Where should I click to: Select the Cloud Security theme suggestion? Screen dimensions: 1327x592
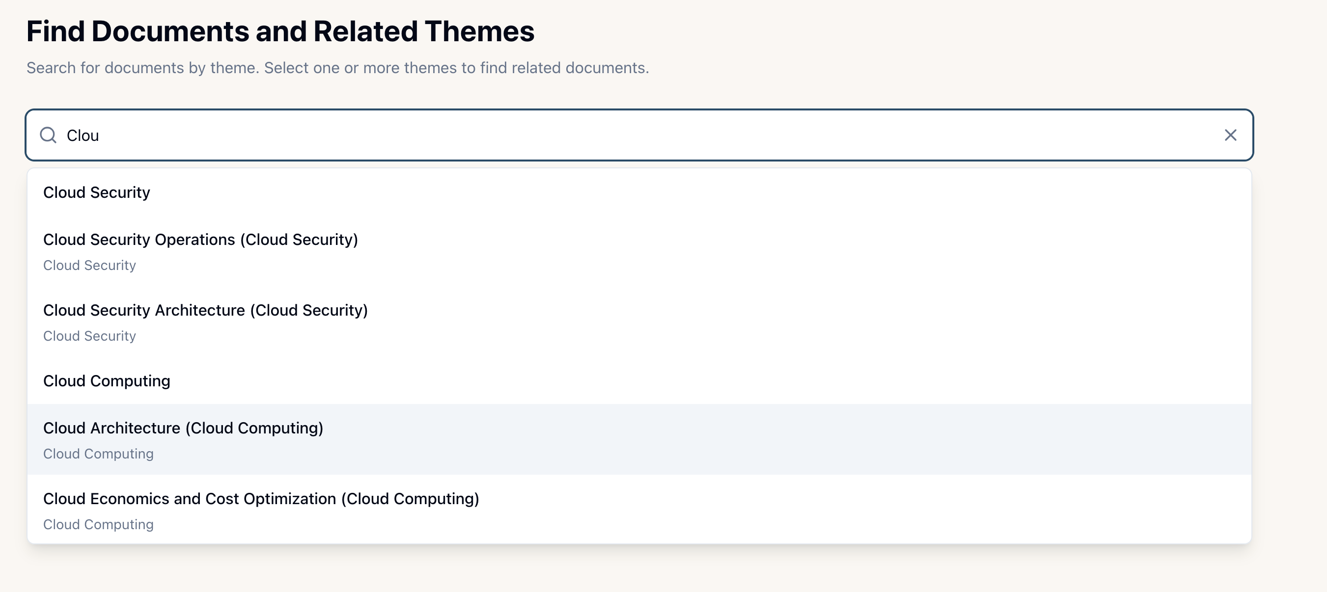(x=97, y=192)
